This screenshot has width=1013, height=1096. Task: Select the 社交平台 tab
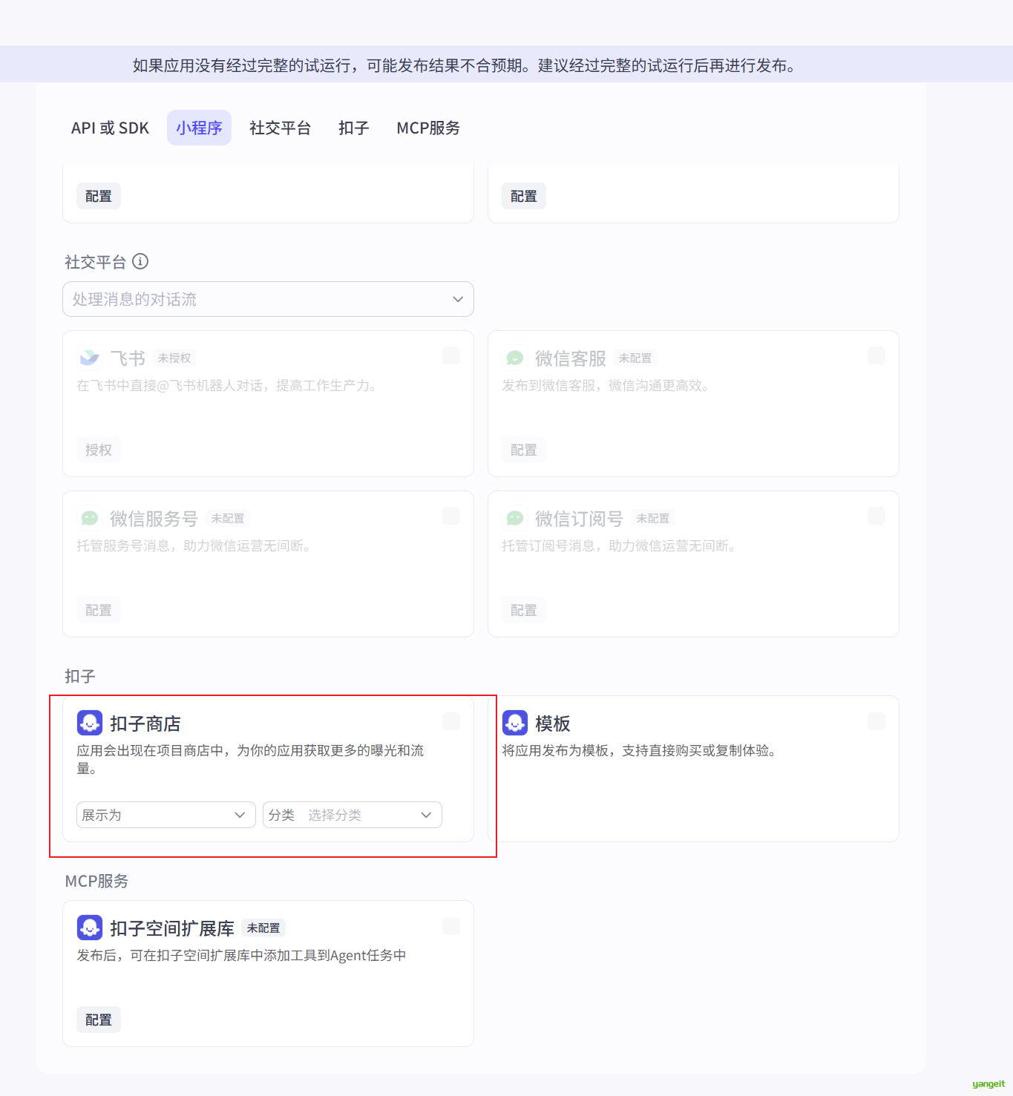[x=280, y=128]
